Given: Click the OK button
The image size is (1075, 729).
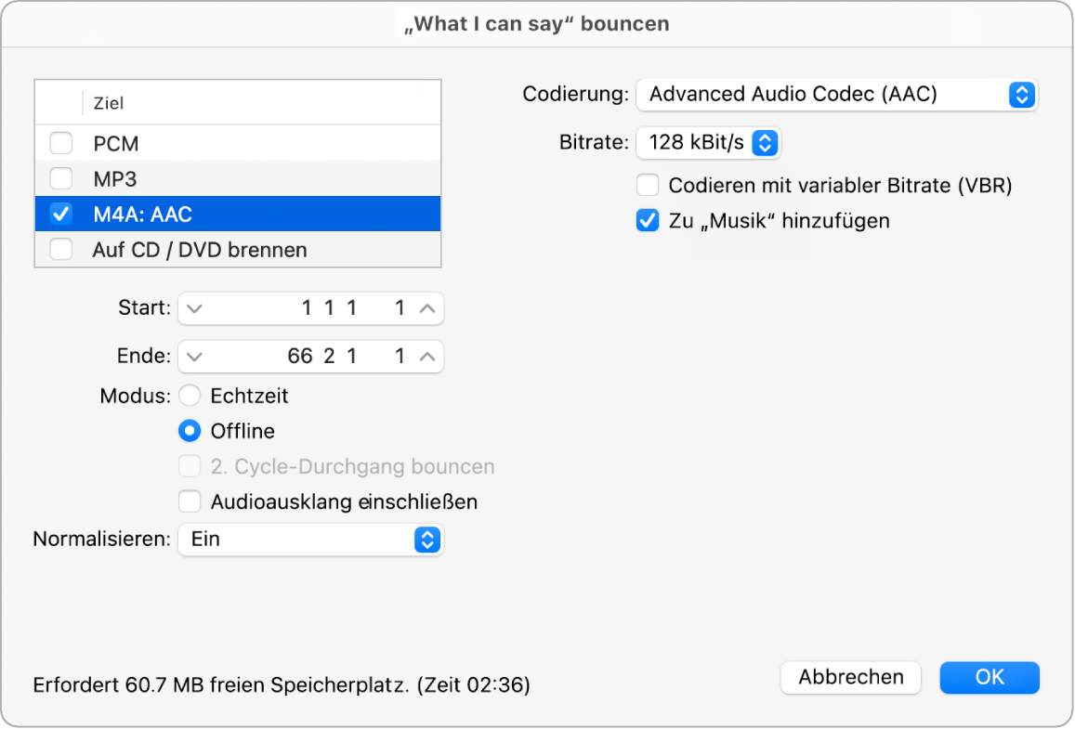Looking at the screenshot, I should click(x=989, y=678).
